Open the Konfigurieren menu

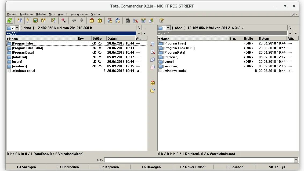tap(79, 14)
